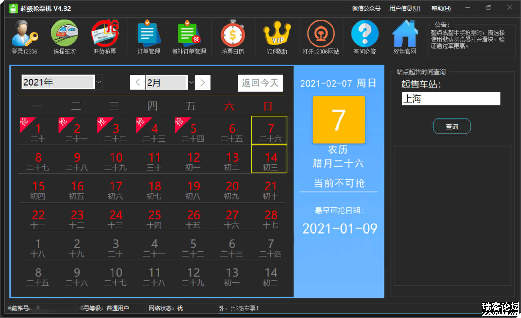This screenshot has width=521, height=318.
Task: Click the VIP赞助 crown icon
Action: tap(277, 37)
